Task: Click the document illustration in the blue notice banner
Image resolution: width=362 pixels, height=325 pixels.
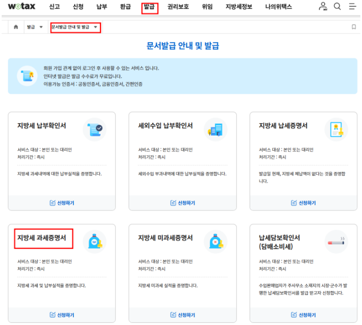Action: point(27,75)
